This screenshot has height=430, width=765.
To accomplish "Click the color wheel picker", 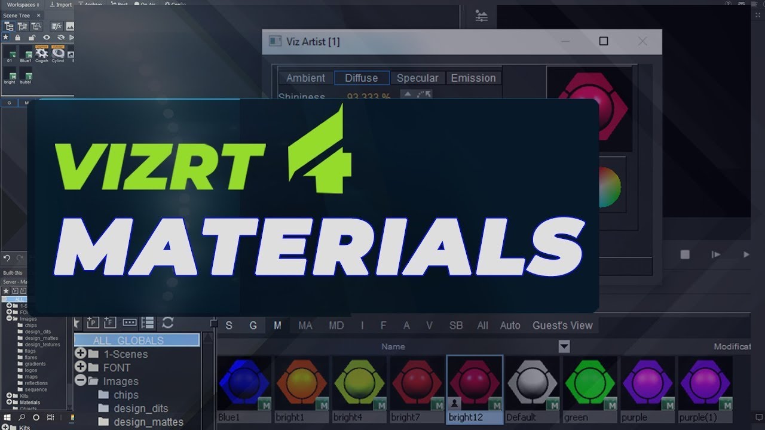I will coord(609,186).
